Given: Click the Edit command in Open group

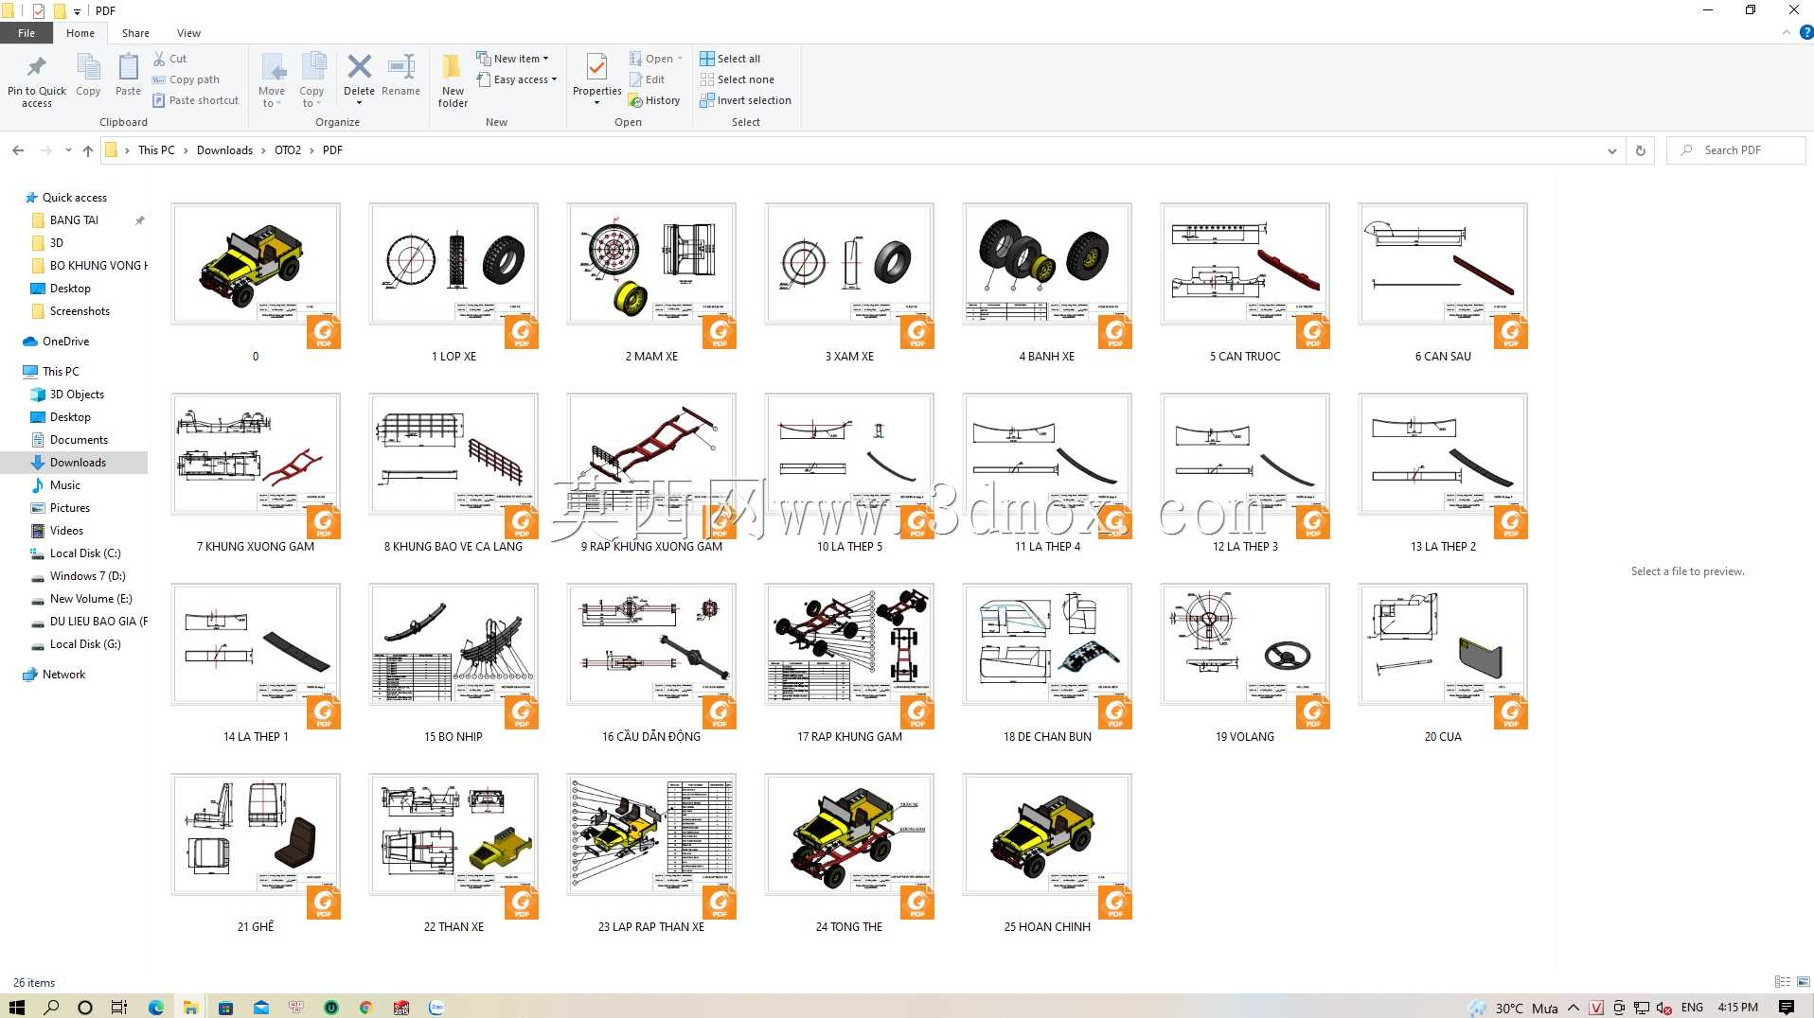Looking at the screenshot, I should [x=648, y=79].
